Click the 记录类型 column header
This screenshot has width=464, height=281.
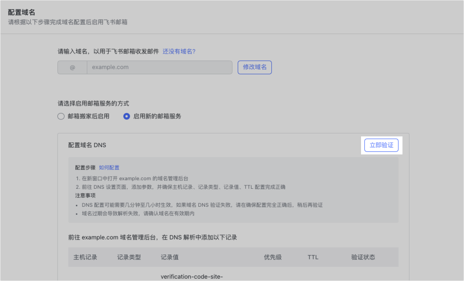tap(129, 257)
